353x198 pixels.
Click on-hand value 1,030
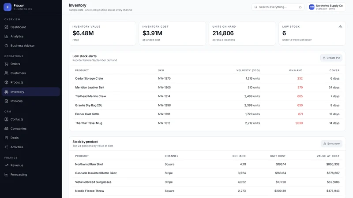(x=299, y=123)
